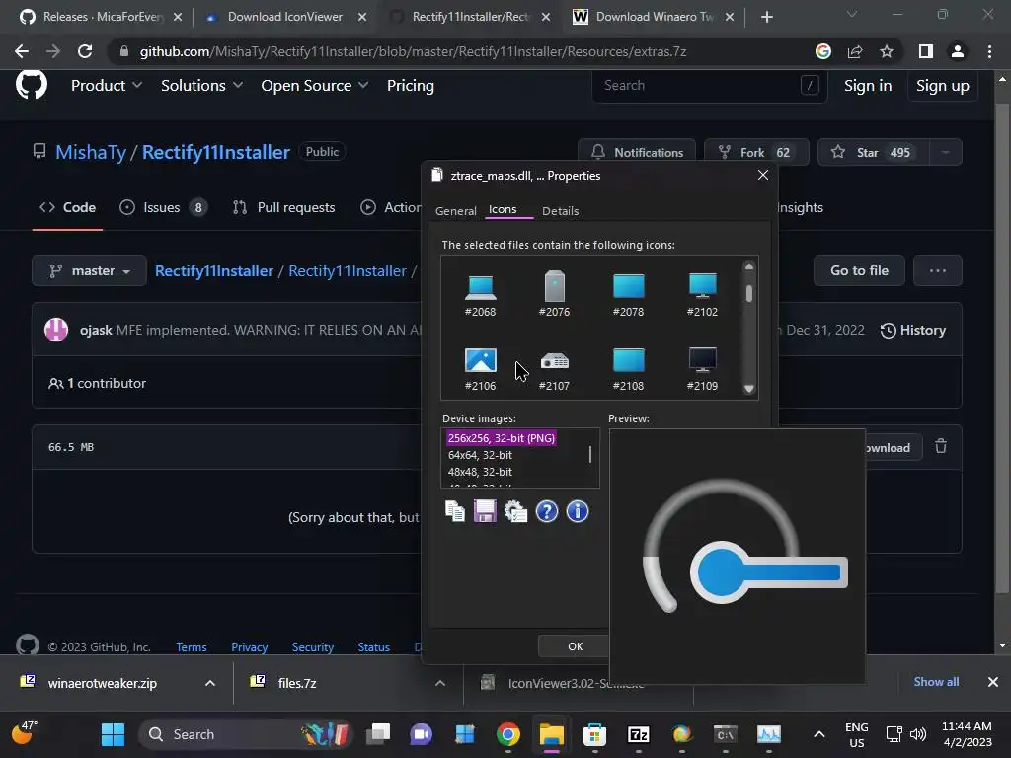This screenshot has width=1011, height=758.
Task: Open Pull requests tab
Action: point(284,207)
